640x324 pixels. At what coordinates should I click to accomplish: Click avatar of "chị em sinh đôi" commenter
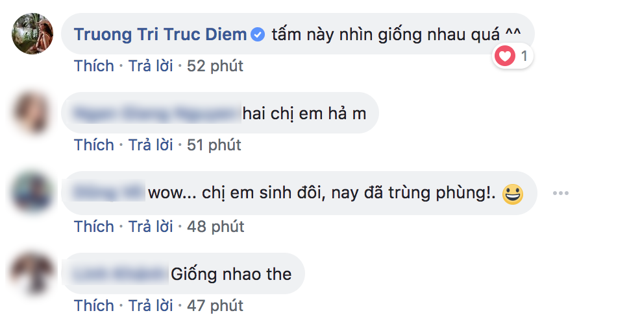tap(32, 192)
